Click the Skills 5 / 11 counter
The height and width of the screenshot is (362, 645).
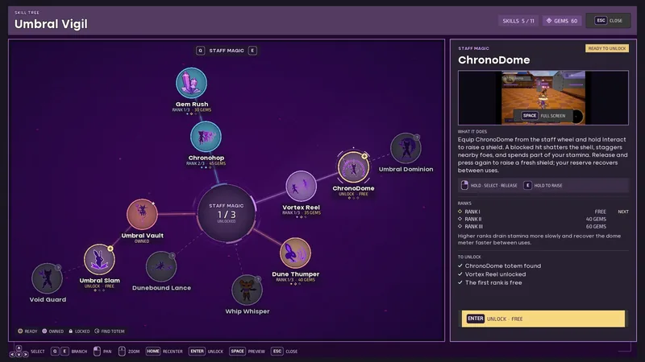(x=518, y=21)
